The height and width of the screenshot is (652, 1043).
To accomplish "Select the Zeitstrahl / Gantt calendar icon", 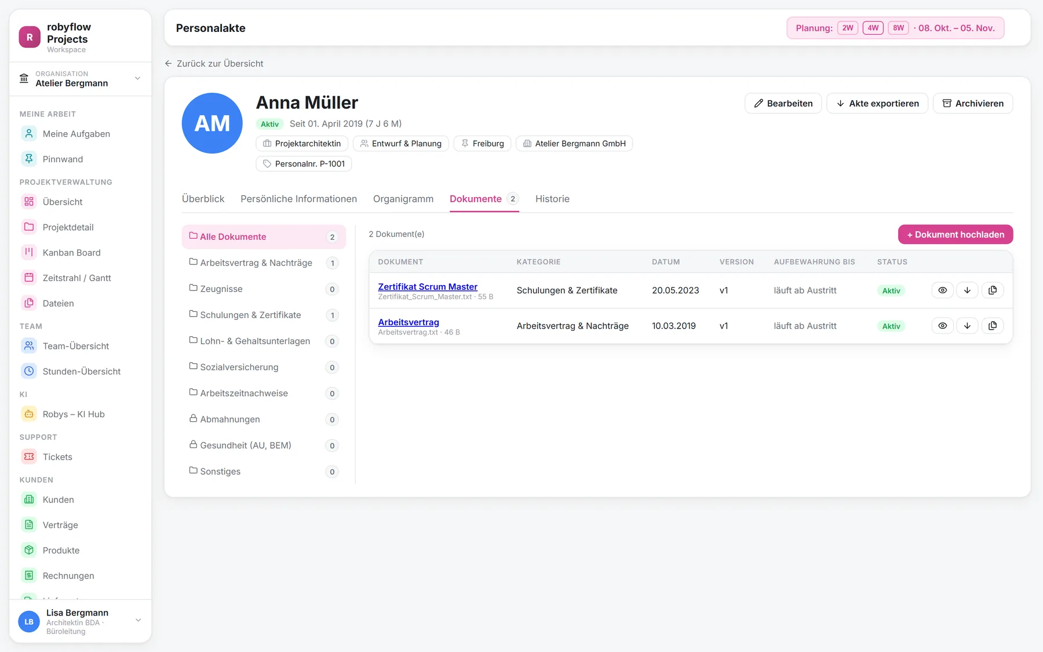I will click(29, 278).
